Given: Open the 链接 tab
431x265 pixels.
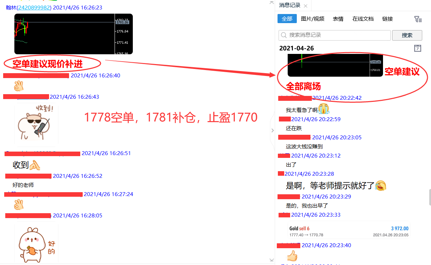Looking at the screenshot, I should [x=388, y=19].
